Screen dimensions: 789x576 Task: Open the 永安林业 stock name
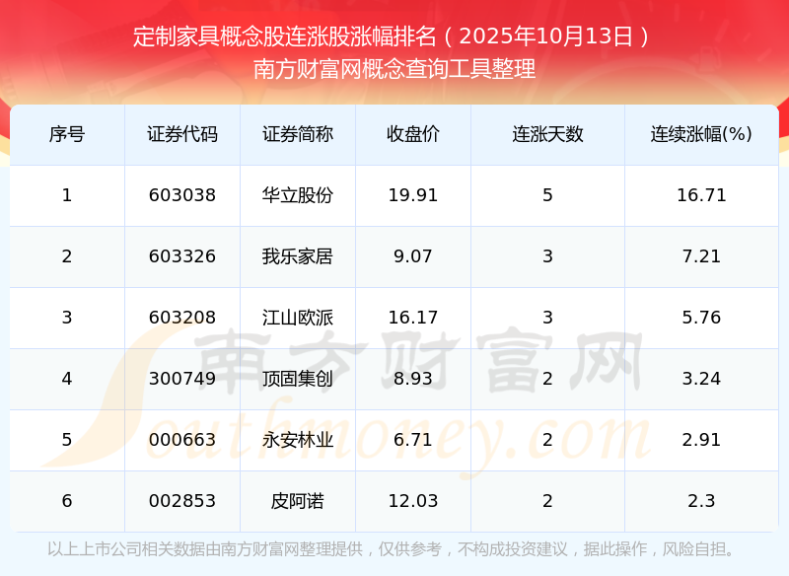pyautogui.click(x=298, y=440)
